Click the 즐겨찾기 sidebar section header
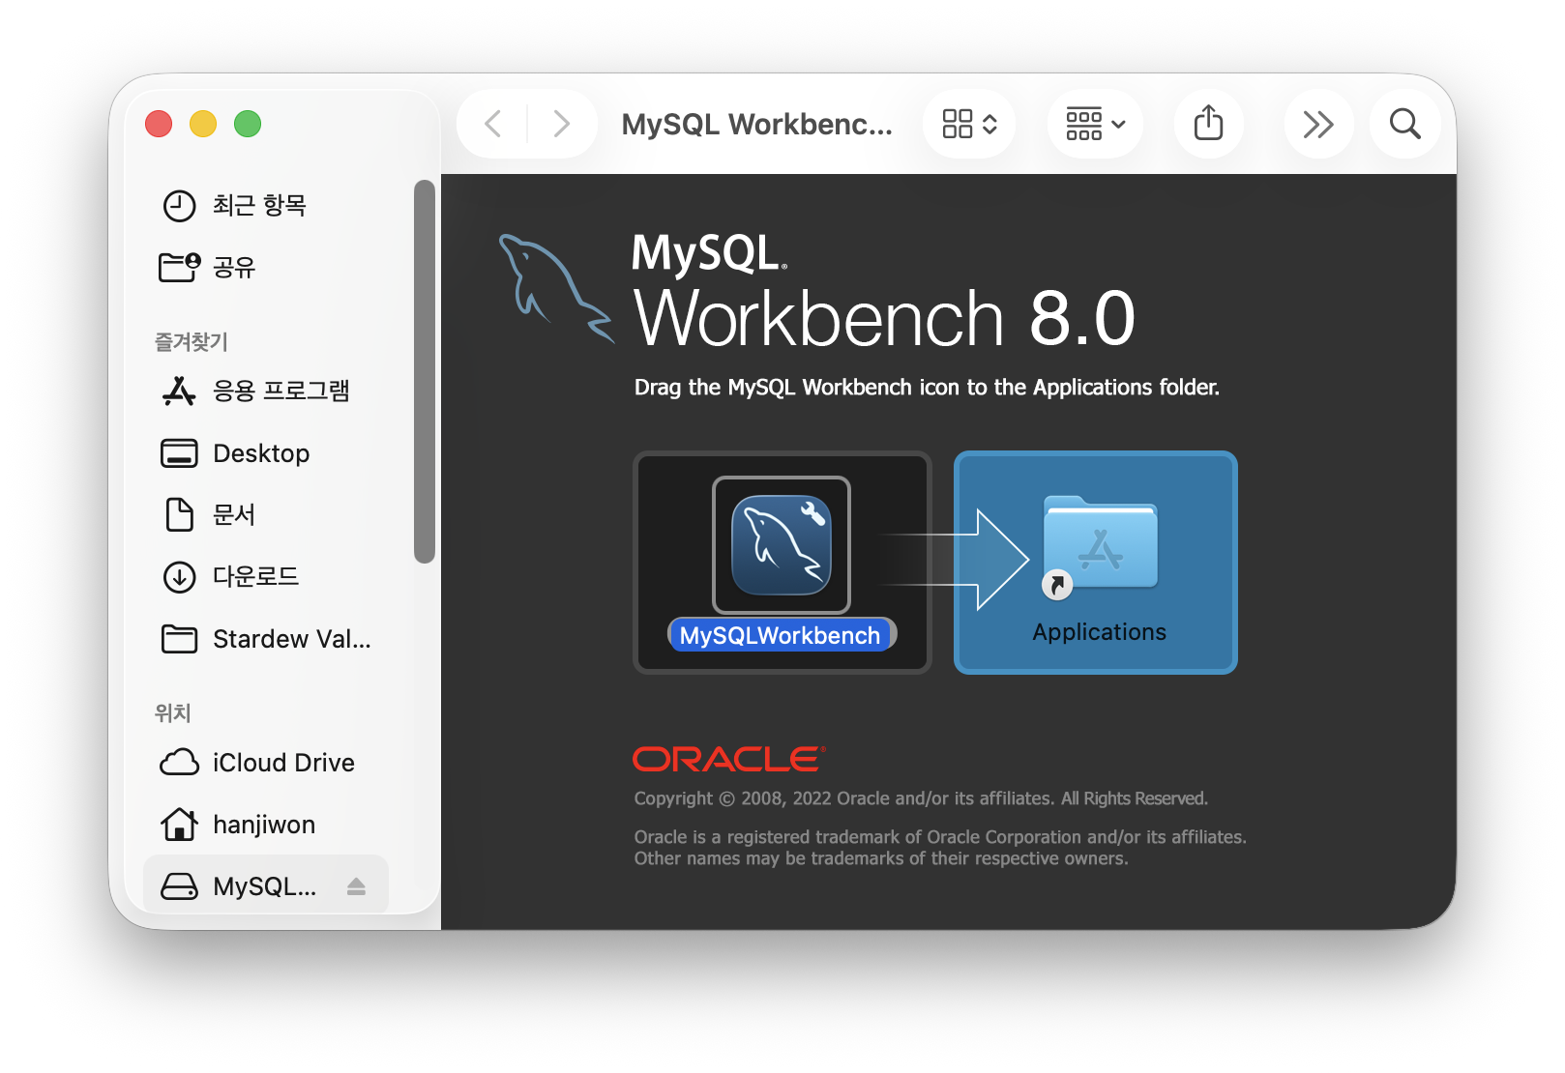This screenshot has height=1073, width=1565. pos(192,341)
